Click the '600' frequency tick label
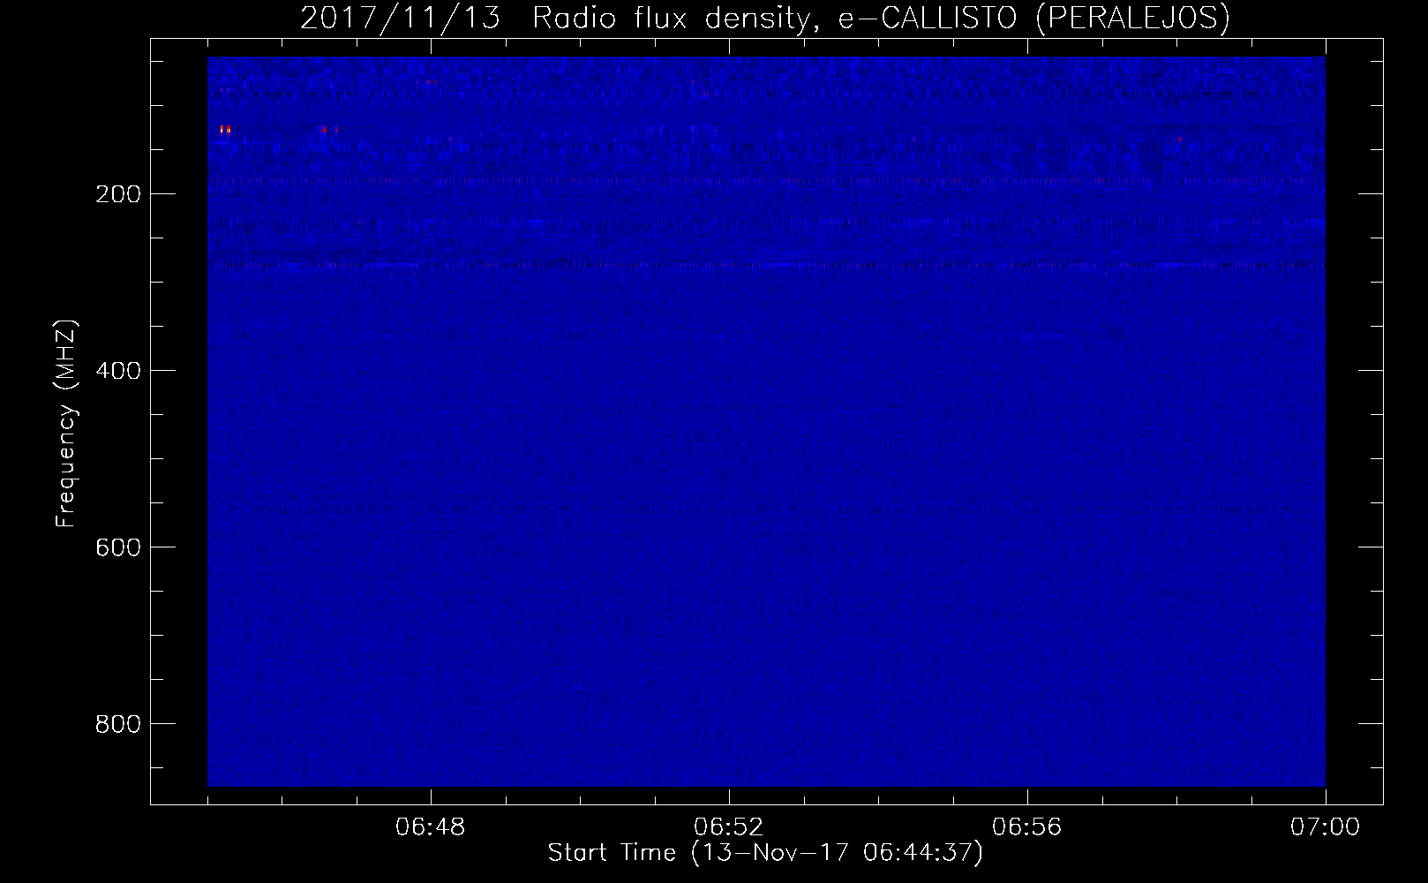 coord(117,547)
